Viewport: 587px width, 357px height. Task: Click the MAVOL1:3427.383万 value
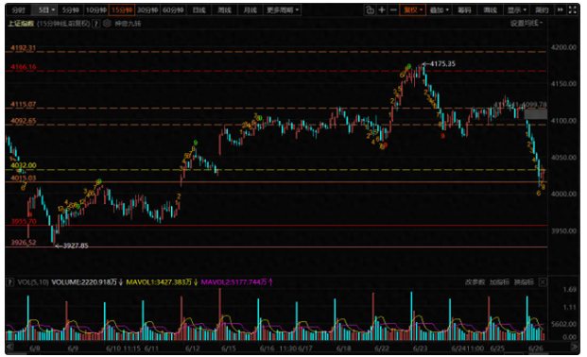click(159, 282)
